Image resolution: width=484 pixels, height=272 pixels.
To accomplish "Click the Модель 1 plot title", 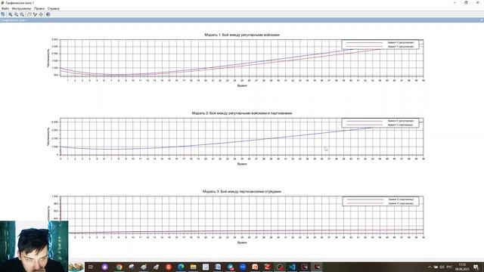I will (x=242, y=35).
